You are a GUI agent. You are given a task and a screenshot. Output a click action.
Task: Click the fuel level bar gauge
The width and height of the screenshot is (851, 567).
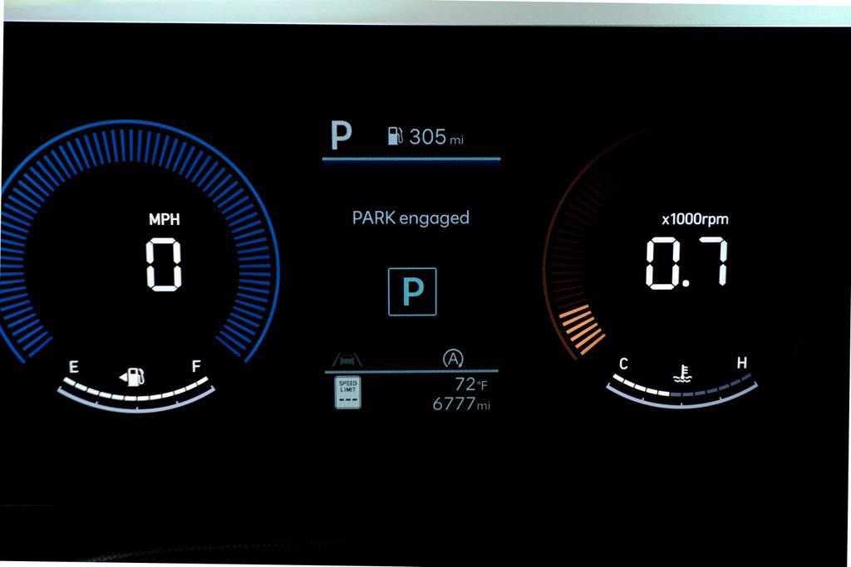tap(135, 395)
